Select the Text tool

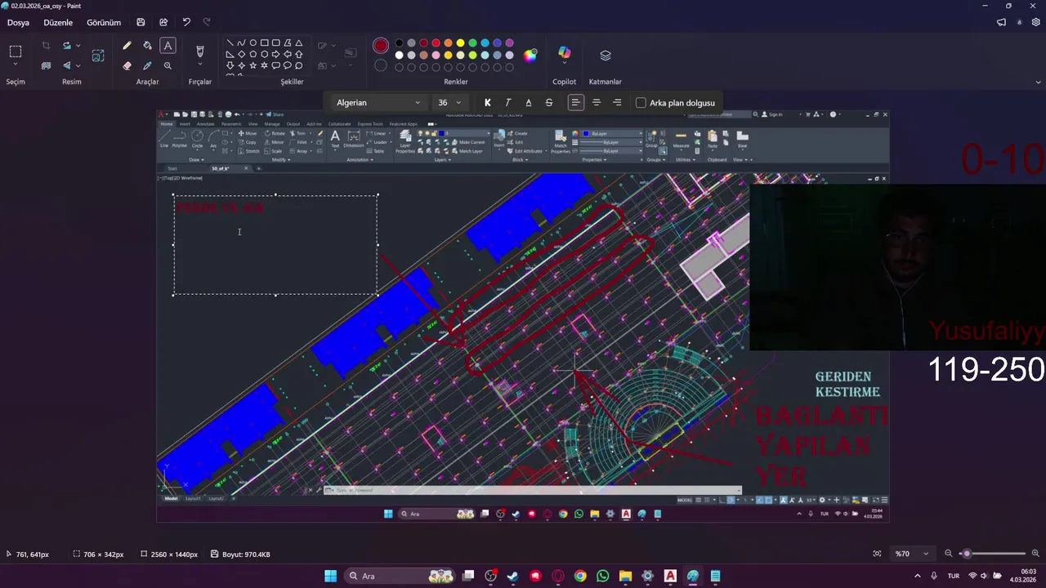pos(168,46)
